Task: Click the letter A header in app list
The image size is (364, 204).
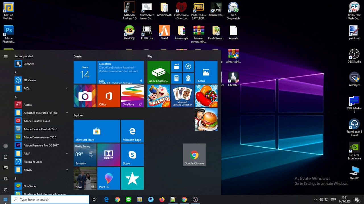Action: pos(16,97)
